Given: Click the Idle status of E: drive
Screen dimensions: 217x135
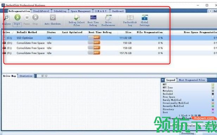Looking at the screenshot, I should tap(49, 48).
